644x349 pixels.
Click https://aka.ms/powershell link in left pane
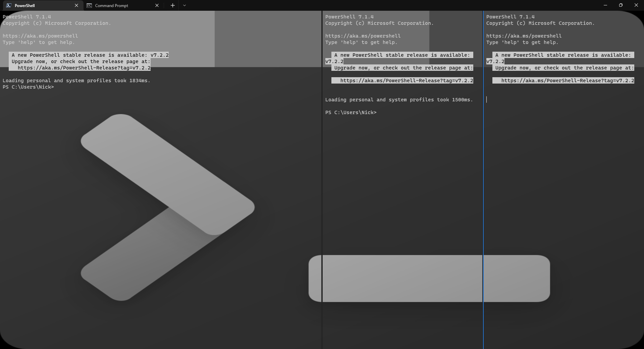[x=40, y=36]
